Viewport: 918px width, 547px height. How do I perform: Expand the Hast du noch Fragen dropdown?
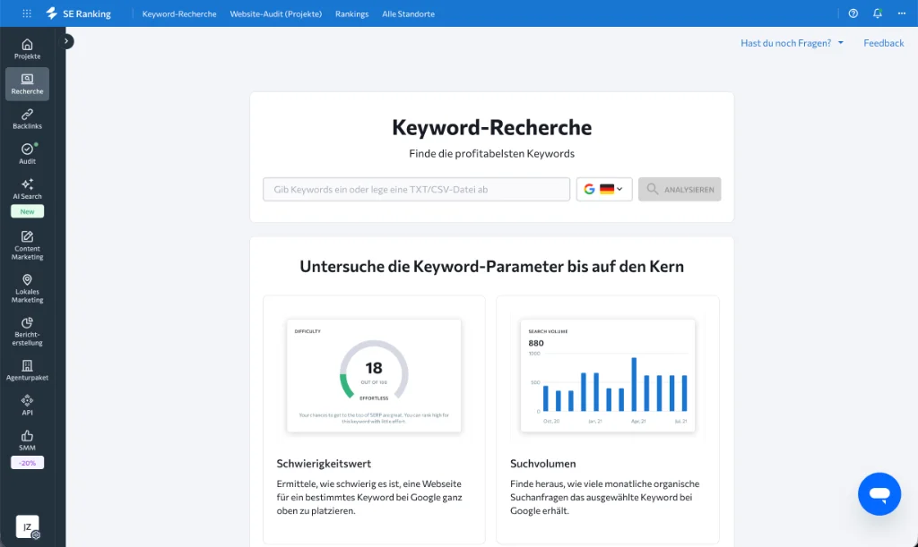click(x=792, y=43)
